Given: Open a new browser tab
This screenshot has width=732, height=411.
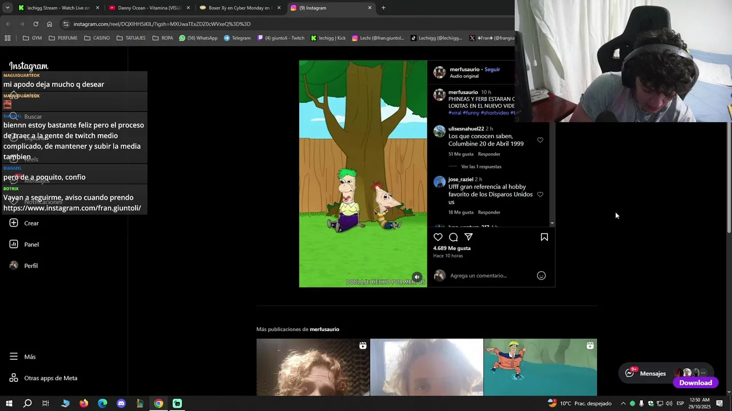Looking at the screenshot, I should click(383, 8).
